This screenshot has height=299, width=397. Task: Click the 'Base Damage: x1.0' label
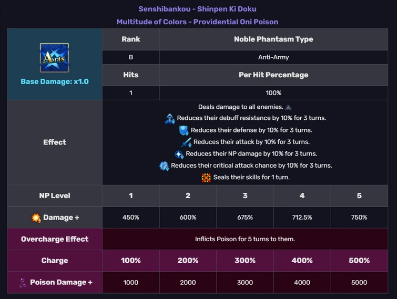pos(55,82)
